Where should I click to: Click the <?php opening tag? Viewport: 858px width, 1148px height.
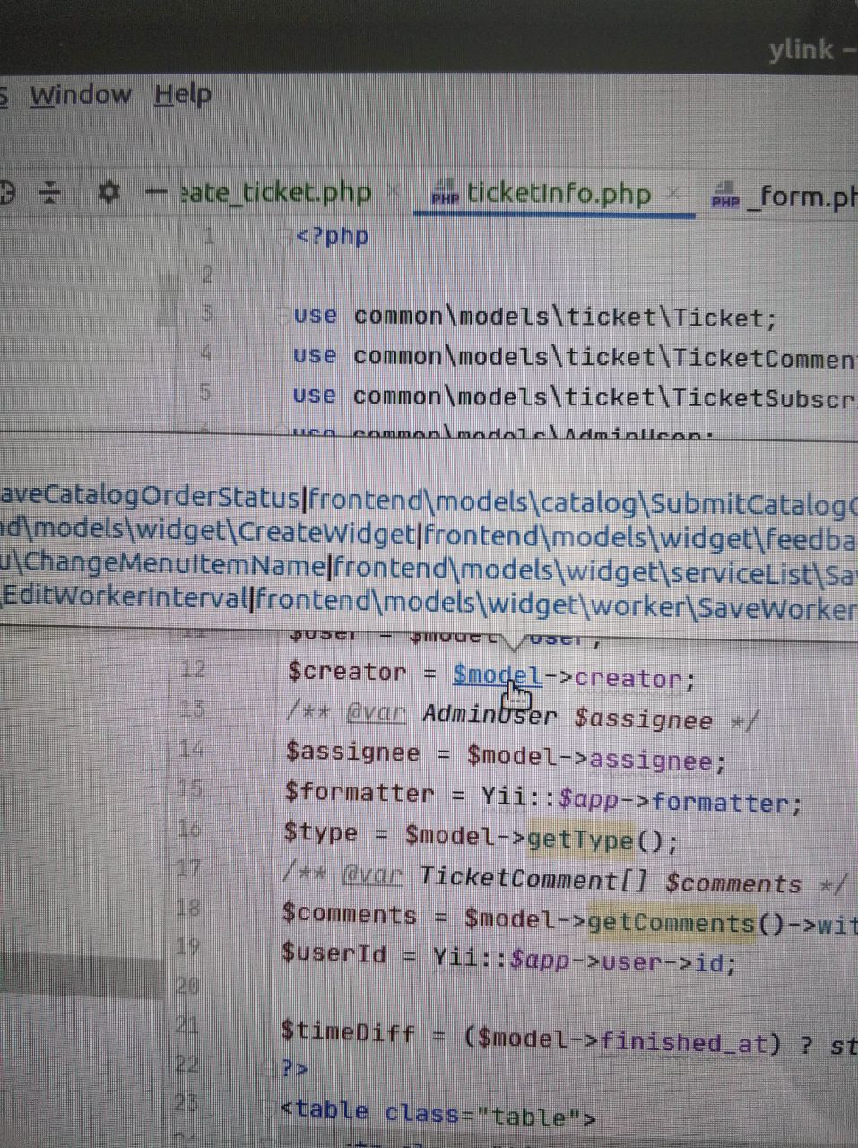tap(332, 236)
